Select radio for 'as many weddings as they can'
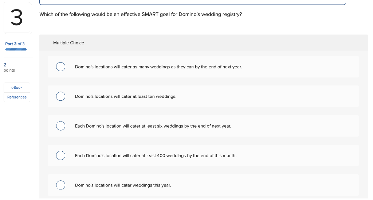The width and height of the screenshot is (373, 200). (x=61, y=67)
